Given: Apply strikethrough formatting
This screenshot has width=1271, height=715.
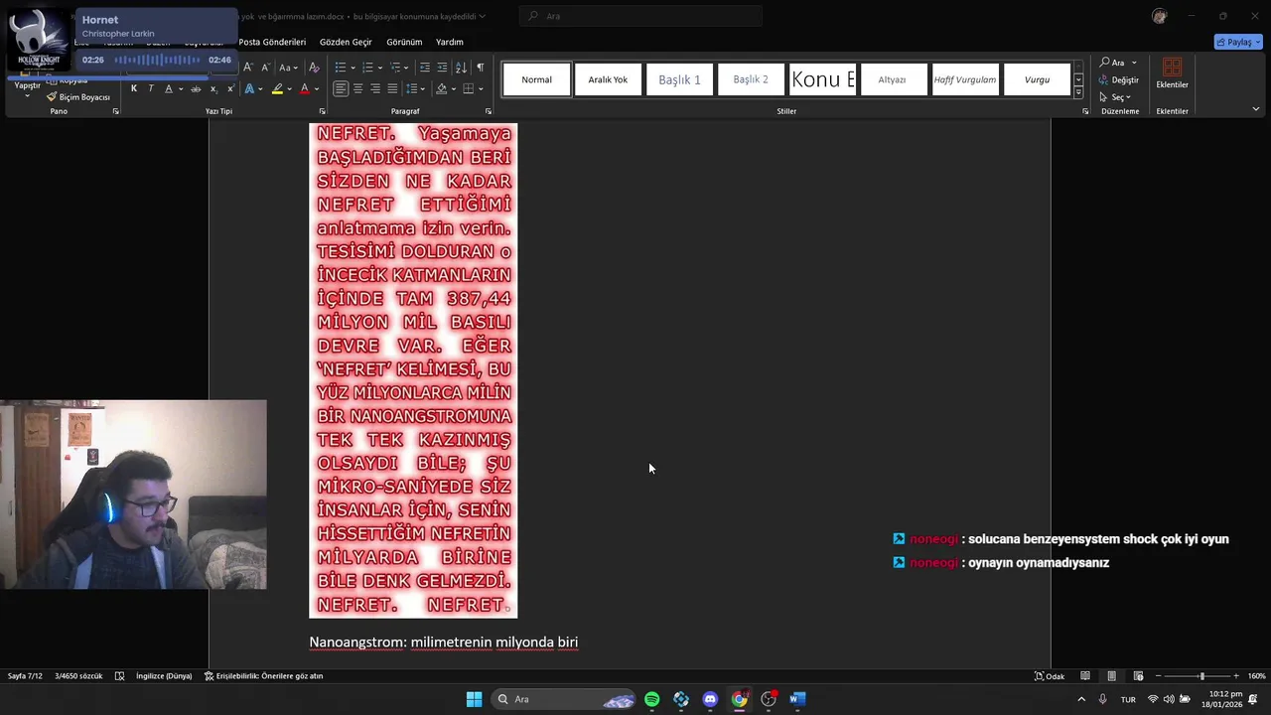Looking at the screenshot, I should [x=197, y=88].
